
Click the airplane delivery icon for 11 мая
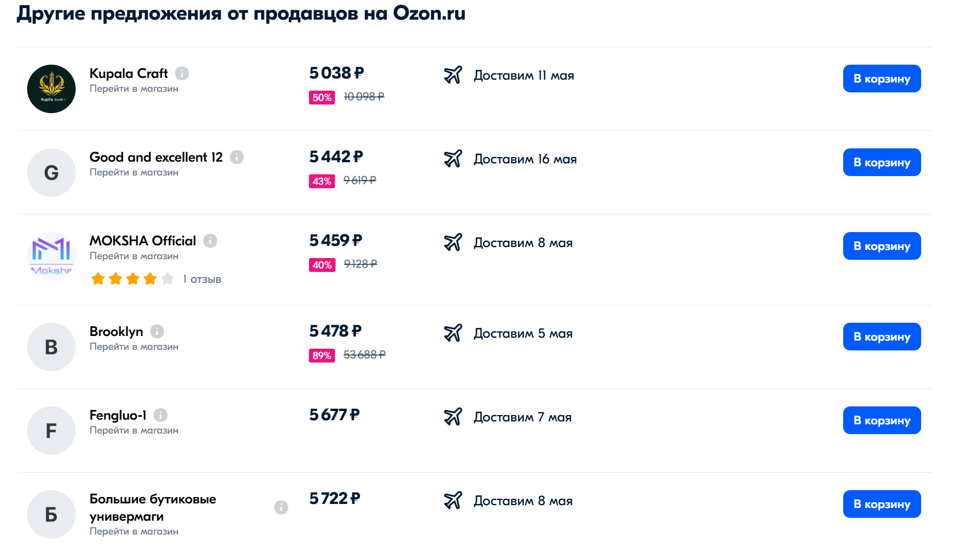pos(453,75)
